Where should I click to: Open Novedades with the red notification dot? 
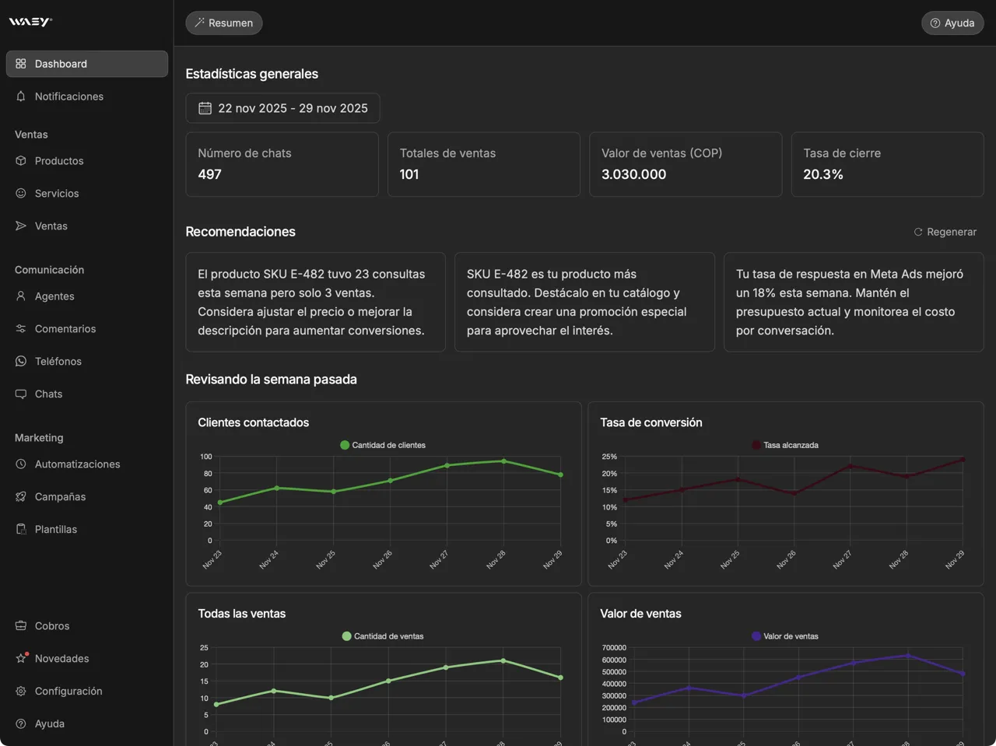(60, 658)
